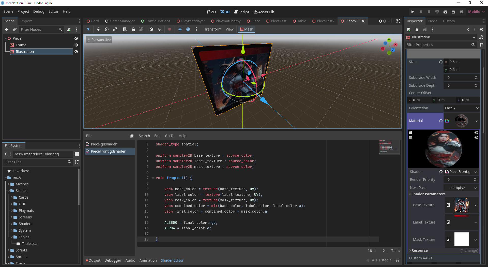
Task: Toggle visibility of Frame node
Action: coord(76,45)
